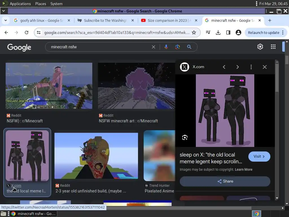Close the Washington Post tab

coord(133,20)
